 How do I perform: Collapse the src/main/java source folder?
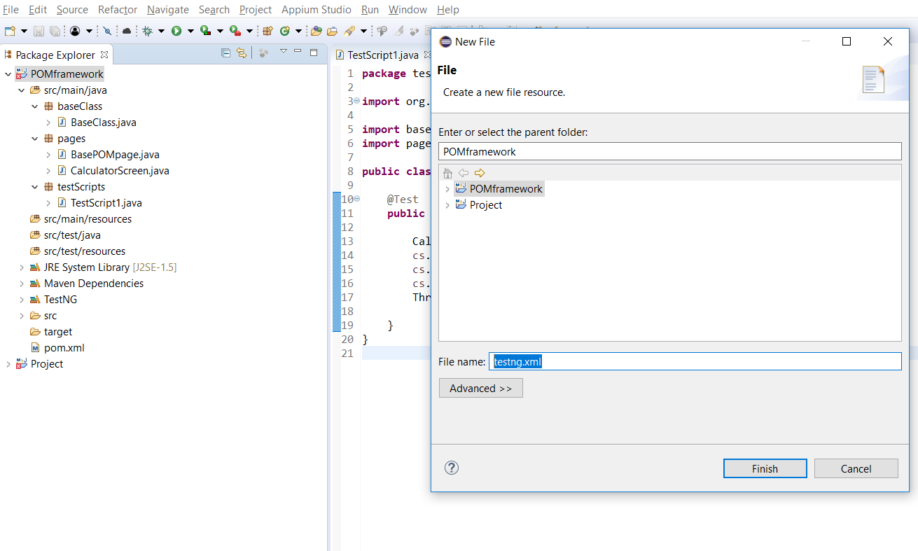[20, 90]
